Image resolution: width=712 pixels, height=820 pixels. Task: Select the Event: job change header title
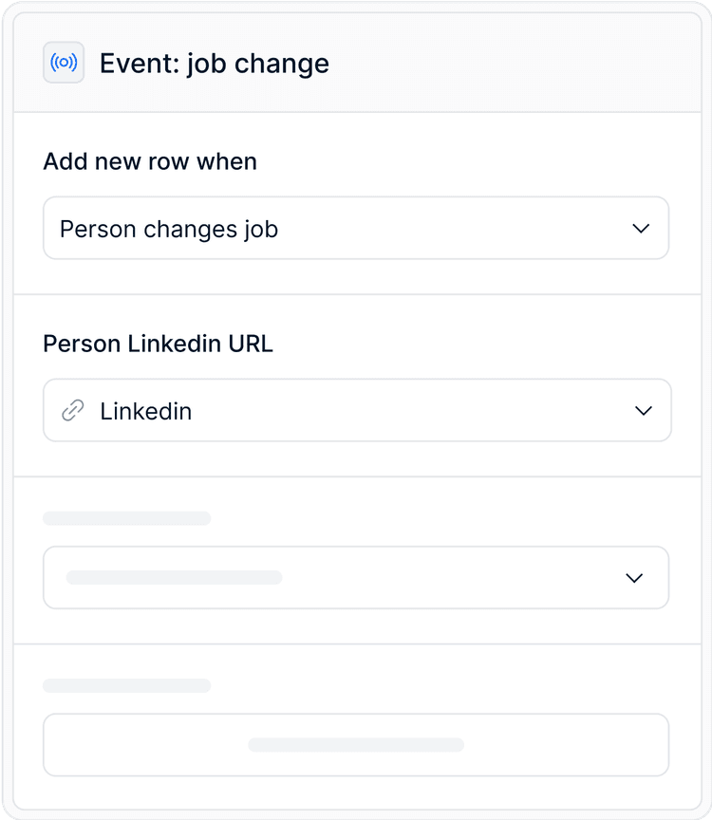(x=215, y=64)
